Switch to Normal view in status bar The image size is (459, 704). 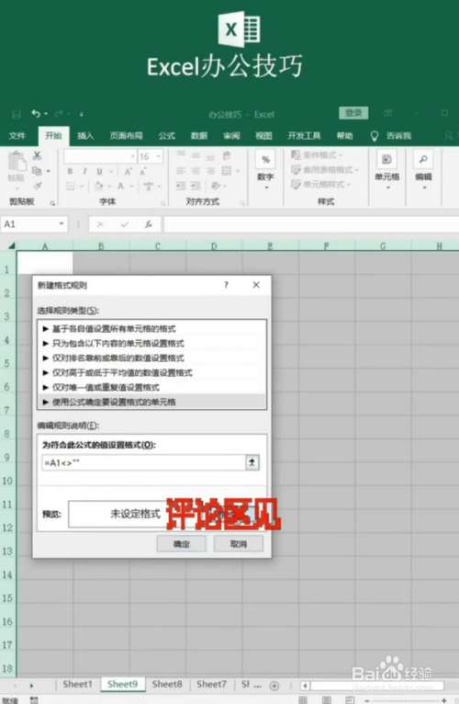[x=303, y=700]
